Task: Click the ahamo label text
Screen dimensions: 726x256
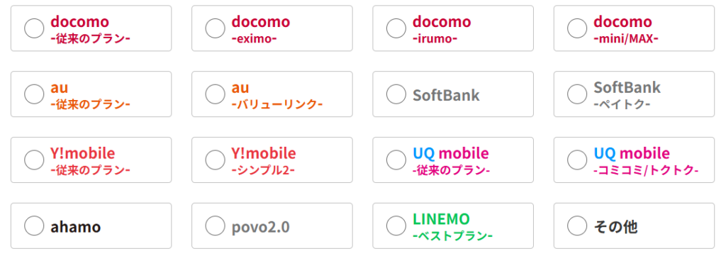Action: pyautogui.click(x=75, y=227)
